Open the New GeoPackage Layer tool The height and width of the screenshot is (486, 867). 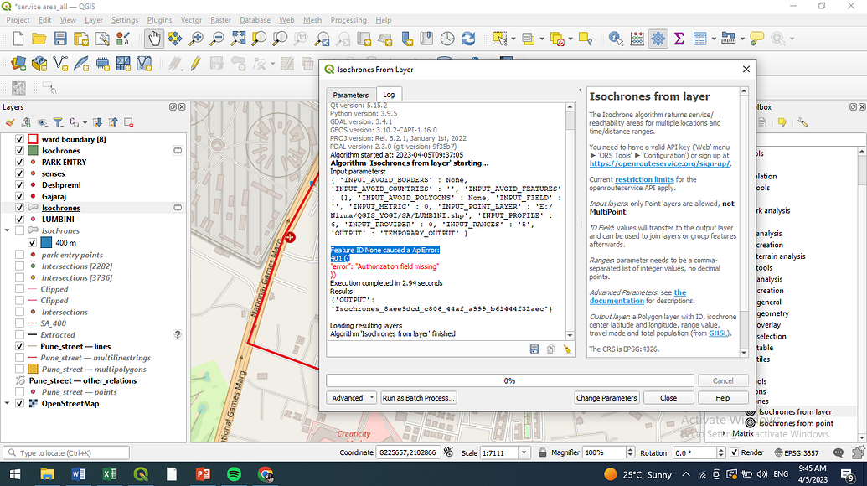click(x=39, y=63)
